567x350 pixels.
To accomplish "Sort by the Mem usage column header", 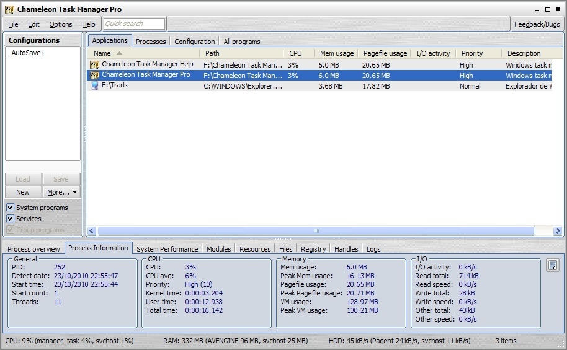I will (x=336, y=53).
